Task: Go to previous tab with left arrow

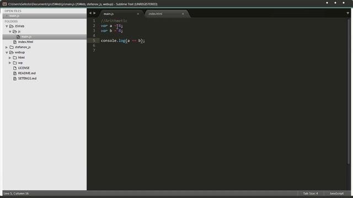Action: [90, 13]
